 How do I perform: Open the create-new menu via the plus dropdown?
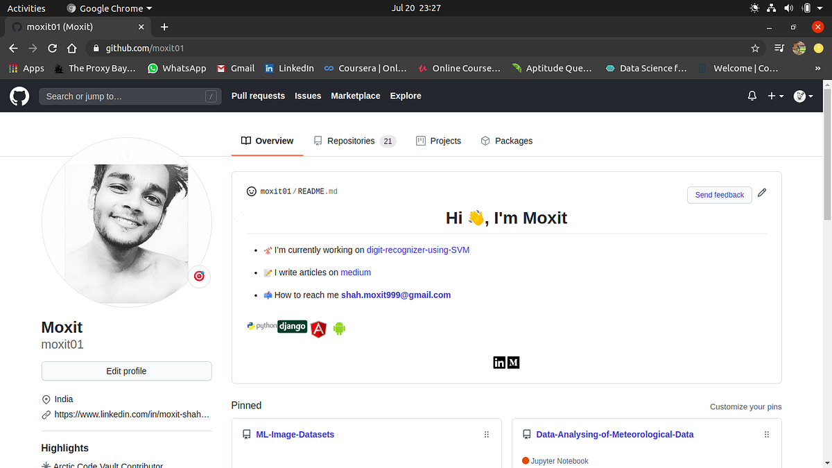[x=776, y=96]
